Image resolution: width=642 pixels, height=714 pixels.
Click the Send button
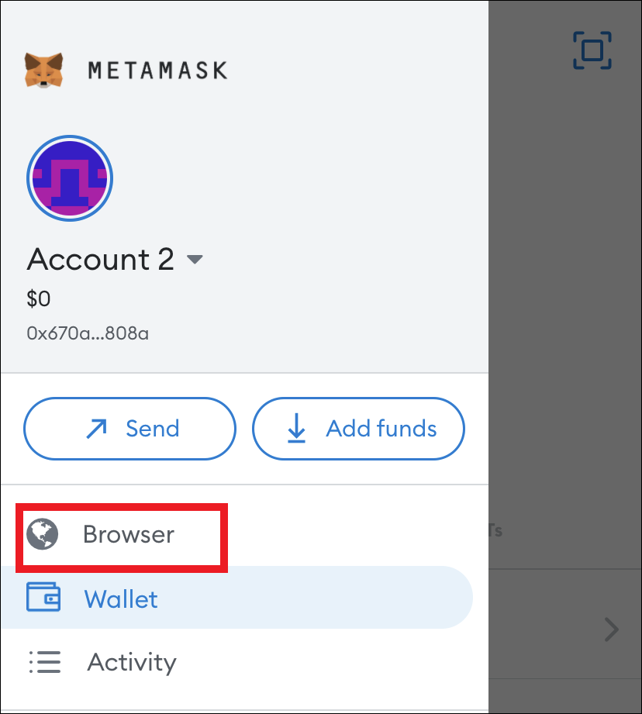129,429
